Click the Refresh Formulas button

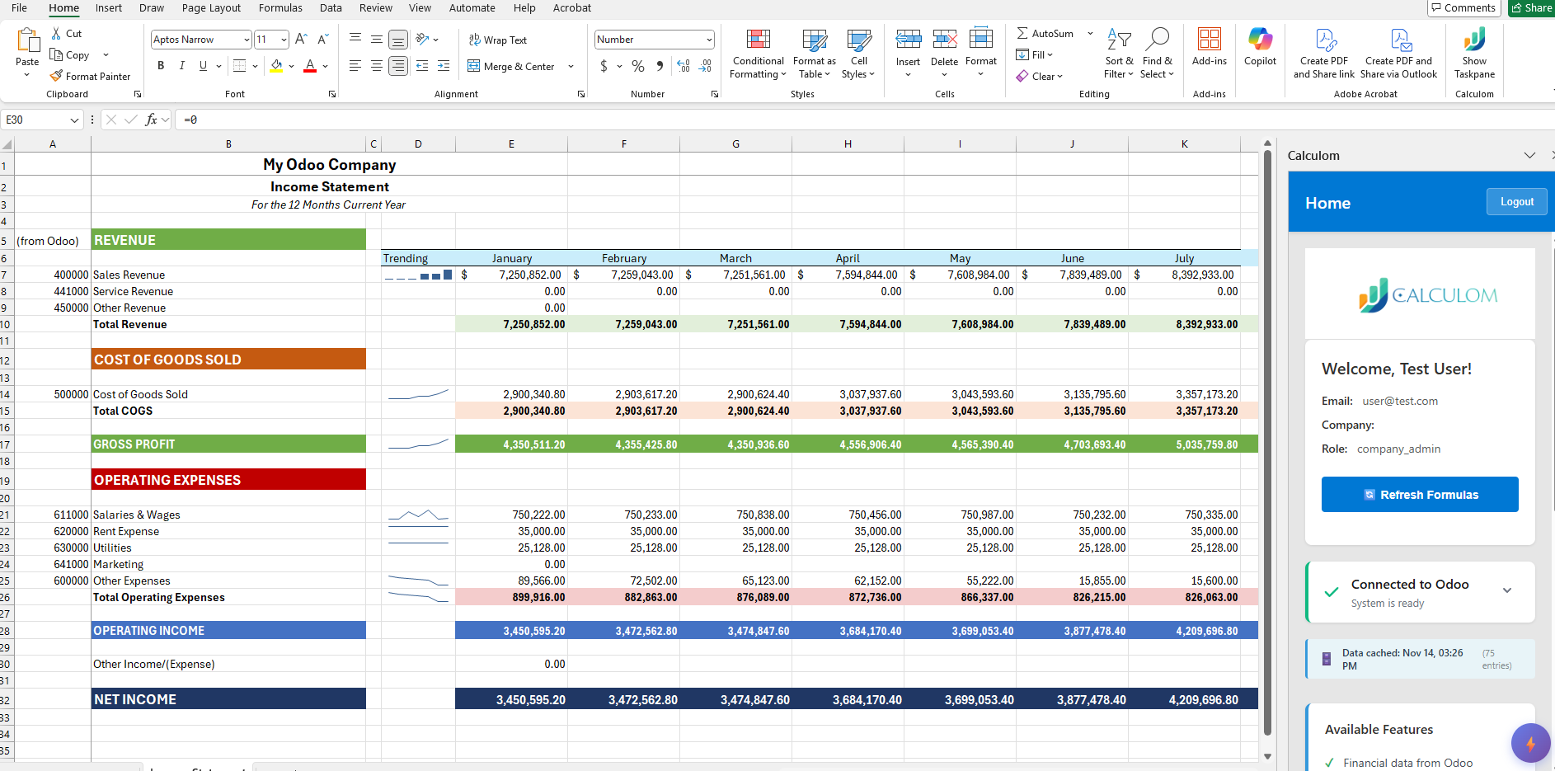(1419, 494)
